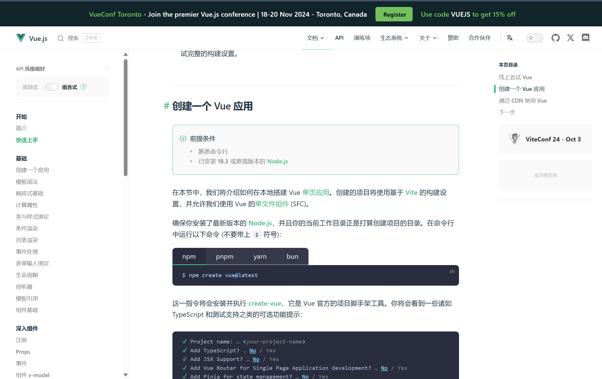Click the language translation icon
This screenshot has width=602, height=379.
coord(509,38)
